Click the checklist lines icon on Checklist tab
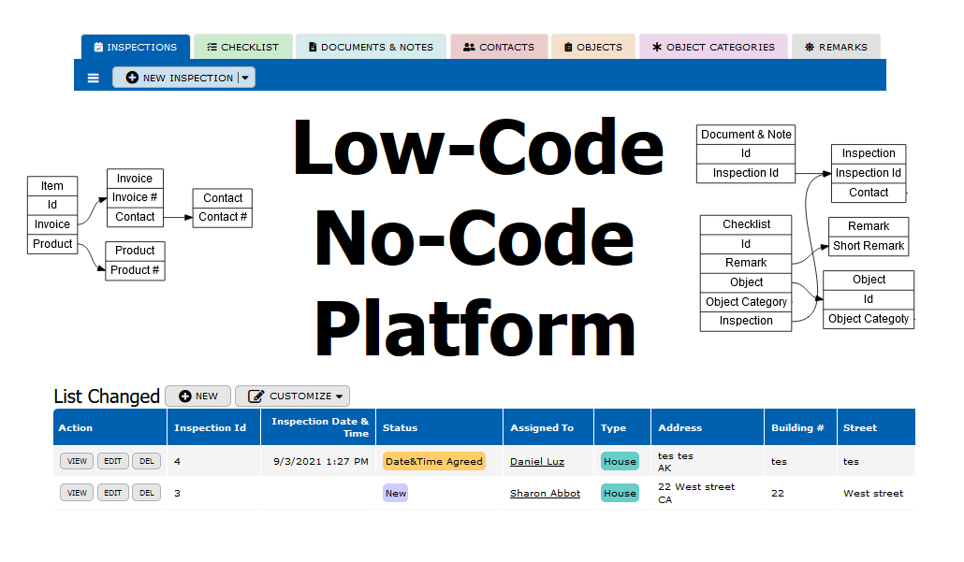This screenshot has height=562, width=964. tap(210, 46)
